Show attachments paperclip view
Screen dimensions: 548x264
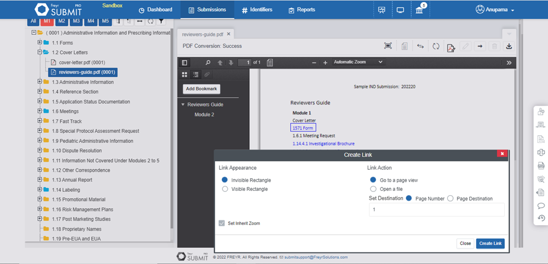[x=207, y=74]
